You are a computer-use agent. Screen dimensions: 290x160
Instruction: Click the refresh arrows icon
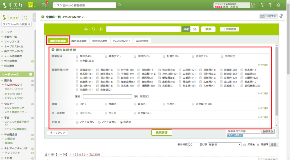[281, 16]
